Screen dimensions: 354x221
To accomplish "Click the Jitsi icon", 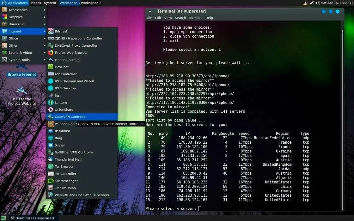I will (x=51, y=95).
